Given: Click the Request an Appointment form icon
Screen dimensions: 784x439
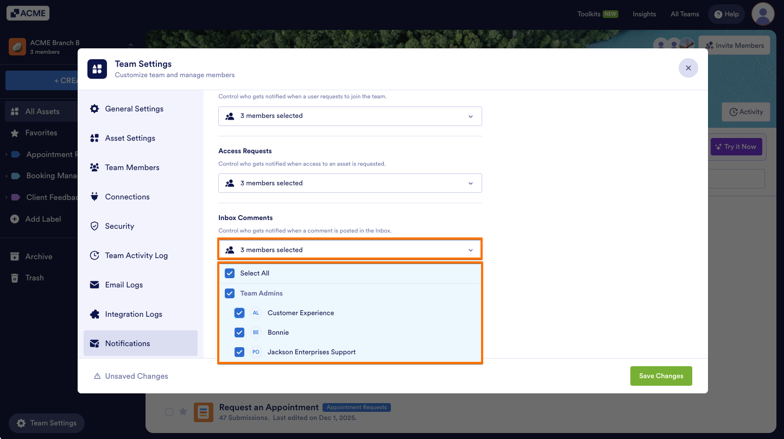Looking at the screenshot, I should point(204,412).
